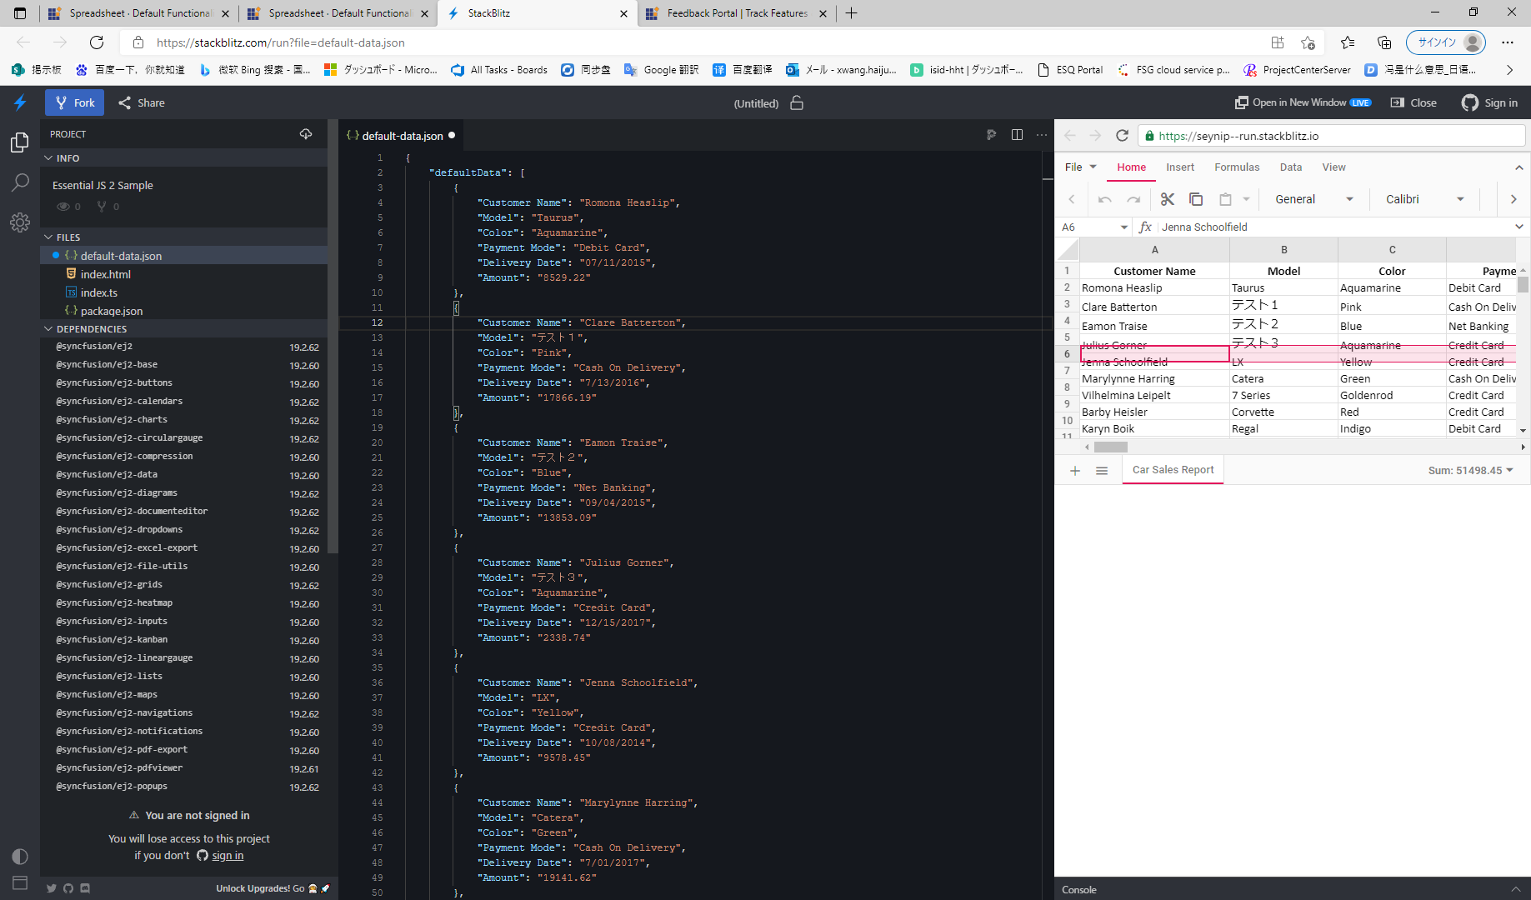Click the split editor icon

(x=1017, y=135)
